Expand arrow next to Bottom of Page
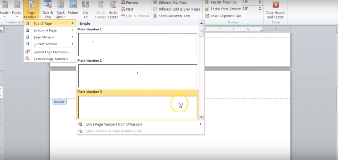The height and width of the screenshot is (160, 338). [72, 30]
